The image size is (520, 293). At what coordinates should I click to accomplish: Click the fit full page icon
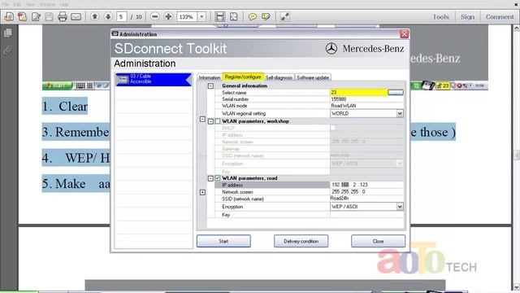(x=234, y=16)
